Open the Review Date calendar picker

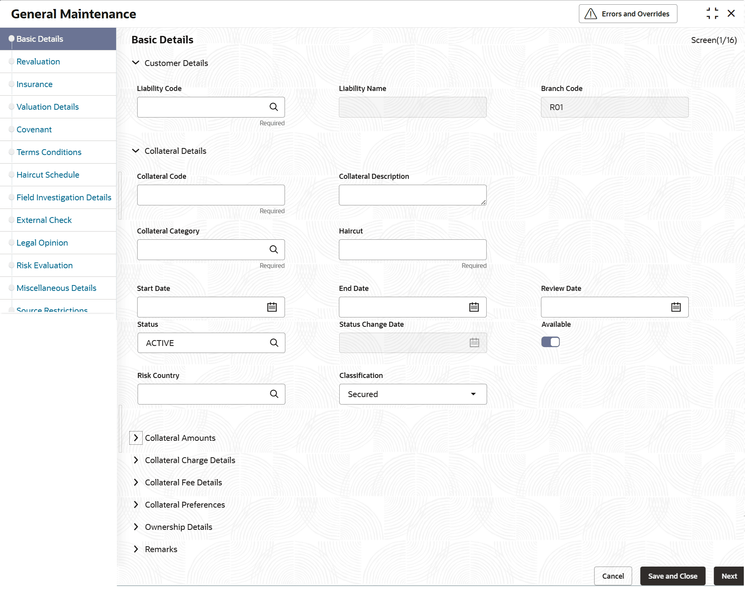click(x=676, y=307)
